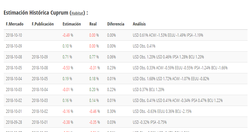Click publication date in the 2018-10-04 row
Screen dimensions: 251x132
[40, 79]
